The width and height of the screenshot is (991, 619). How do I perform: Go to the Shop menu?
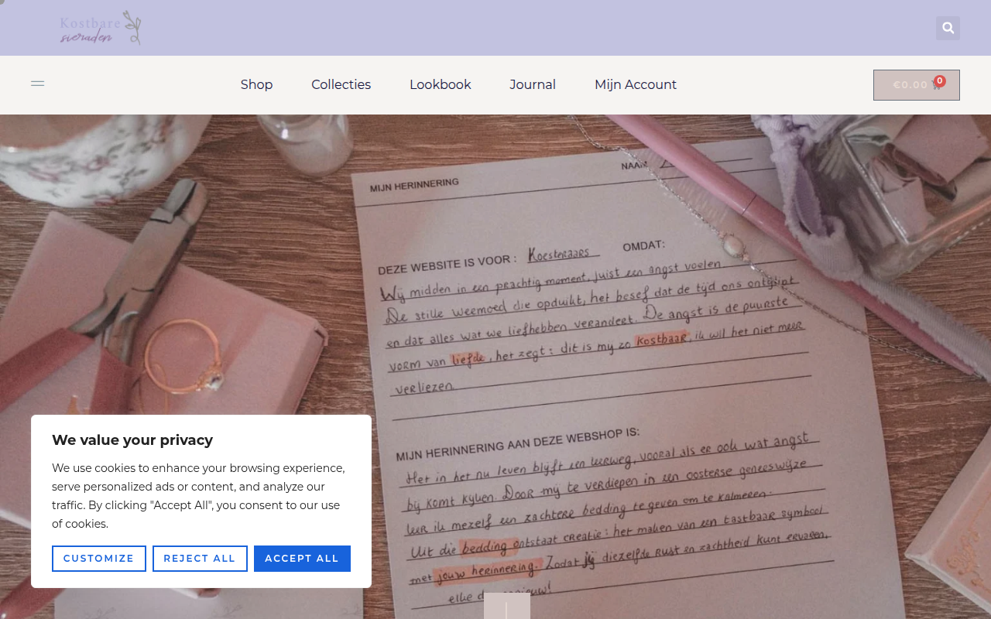coord(256,84)
